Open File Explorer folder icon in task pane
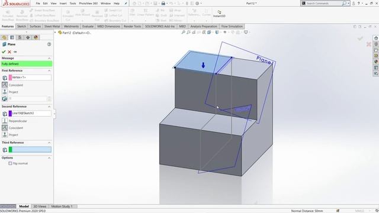The image size is (379, 213). [x=376, y=50]
